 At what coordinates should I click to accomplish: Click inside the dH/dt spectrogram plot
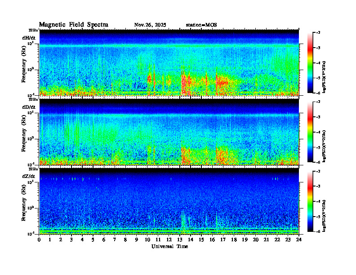[x=169, y=62]
